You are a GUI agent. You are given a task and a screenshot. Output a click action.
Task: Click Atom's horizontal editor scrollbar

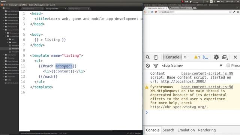(71, 131)
